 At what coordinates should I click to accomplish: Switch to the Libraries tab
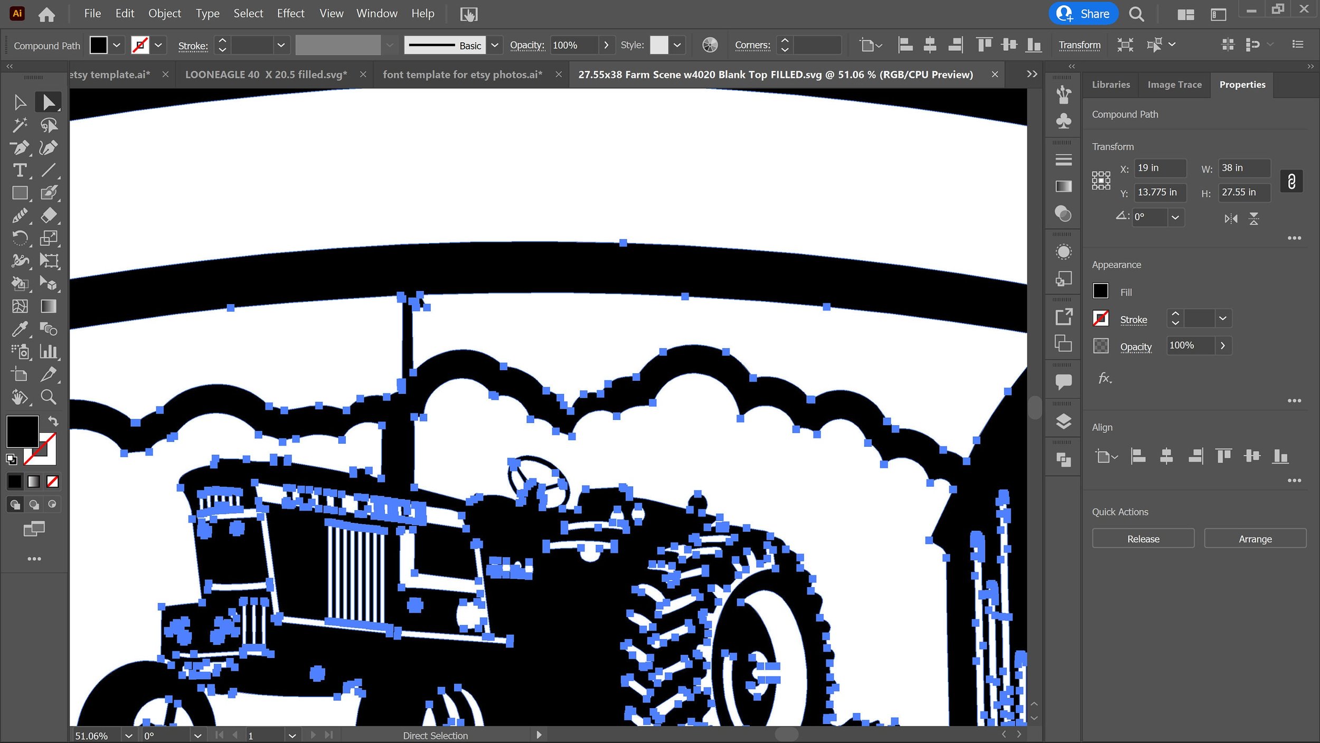pos(1111,84)
